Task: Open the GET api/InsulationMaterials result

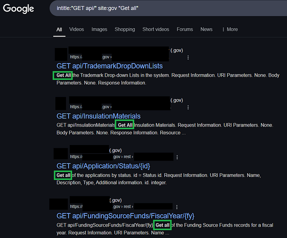Action: [x=98, y=116]
